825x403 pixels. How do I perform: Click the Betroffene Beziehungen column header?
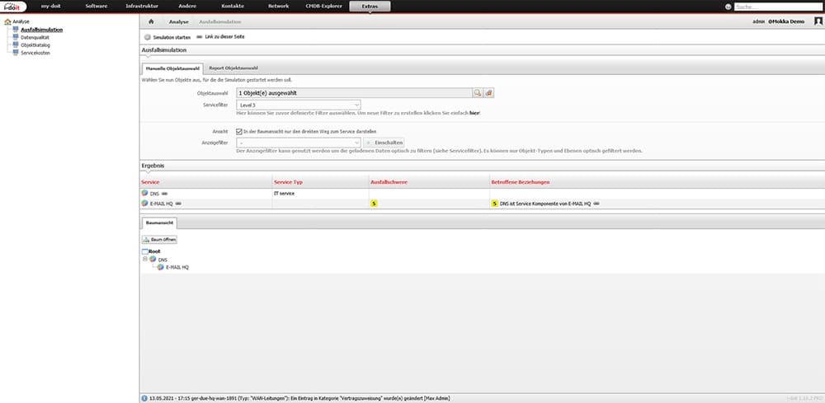coord(521,182)
